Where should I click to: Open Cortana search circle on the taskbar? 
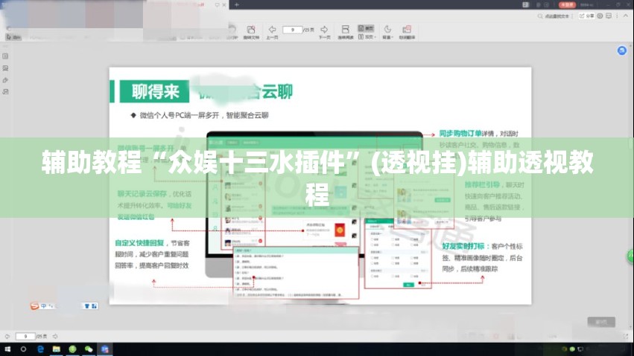pyautogui.click(x=23, y=349)
